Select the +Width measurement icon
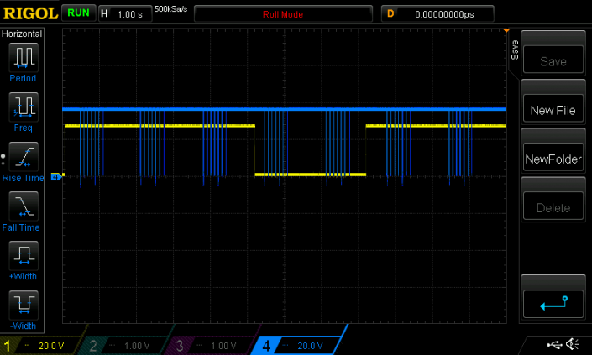This screenshot has width=592, height=355. [23, 256]
